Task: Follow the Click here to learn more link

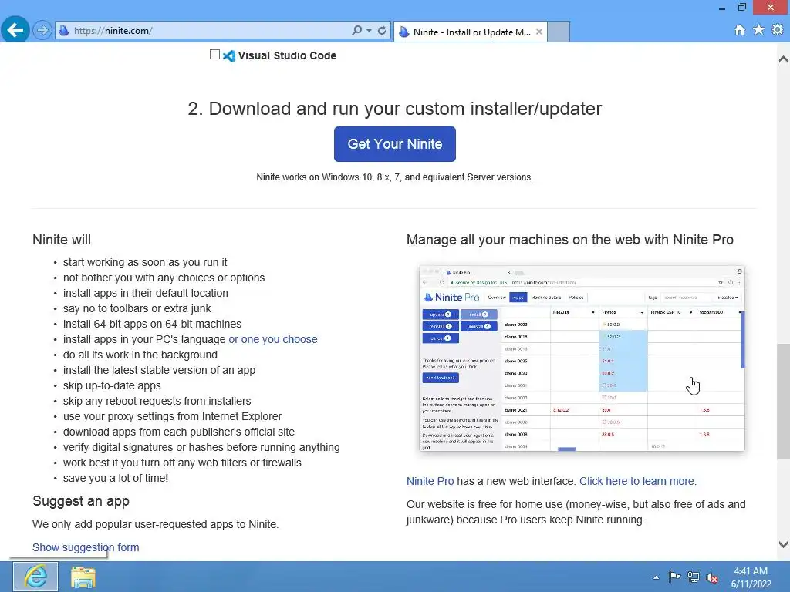Action: coord(638,481)
